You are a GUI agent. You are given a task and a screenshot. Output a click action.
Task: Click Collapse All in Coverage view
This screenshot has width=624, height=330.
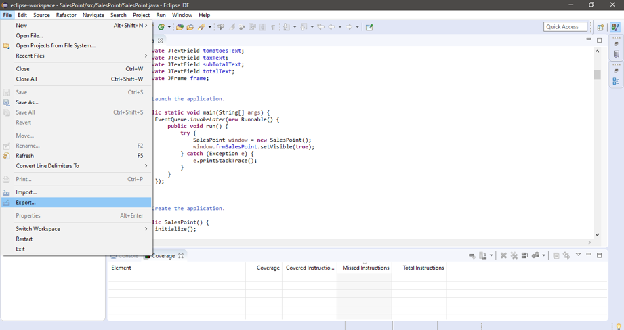tap(556, 255)
